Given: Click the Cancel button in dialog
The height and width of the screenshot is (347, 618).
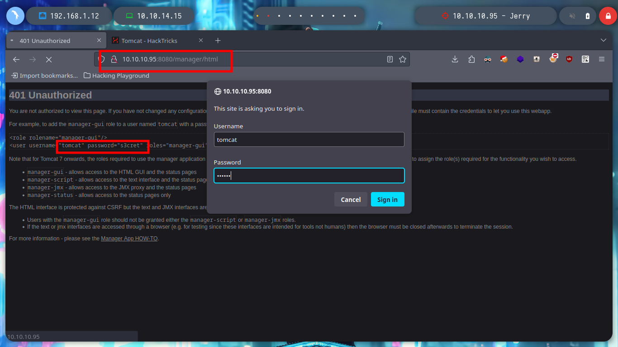Looking at the screenshot, I should tap(351, 200).
